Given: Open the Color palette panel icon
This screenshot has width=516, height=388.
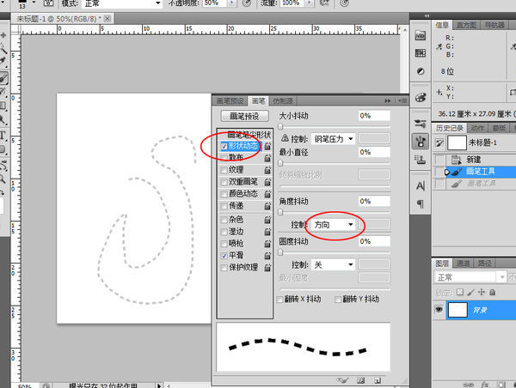Looking at the screenshot, I should click(x=421, y=97).
